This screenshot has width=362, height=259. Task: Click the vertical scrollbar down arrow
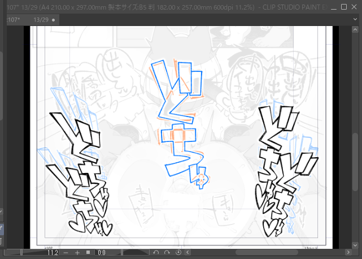(x=355, y=245)
